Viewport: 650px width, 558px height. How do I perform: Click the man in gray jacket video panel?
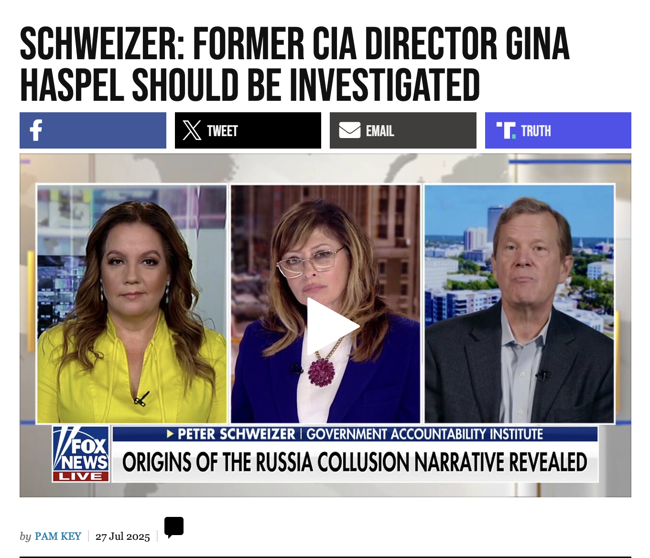[x=519, y=304]
